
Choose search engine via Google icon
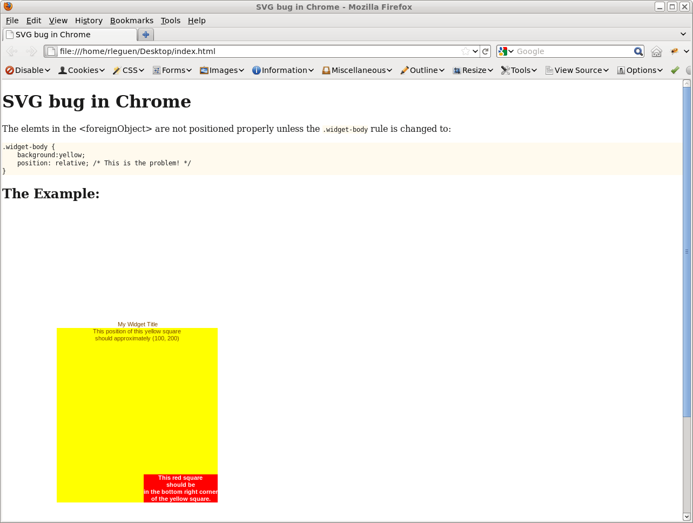click(506, 51)
